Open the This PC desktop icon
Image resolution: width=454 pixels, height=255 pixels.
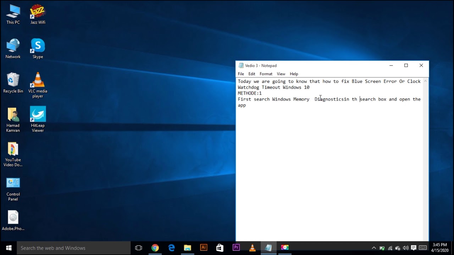[x=13, y=15]
